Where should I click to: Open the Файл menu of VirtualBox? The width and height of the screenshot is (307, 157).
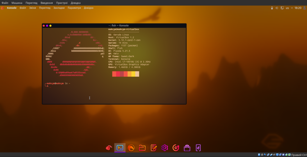pos(5,3)
